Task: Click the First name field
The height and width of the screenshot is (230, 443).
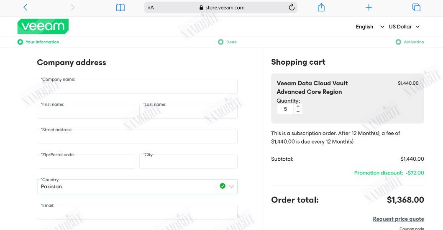Action: 86,111
